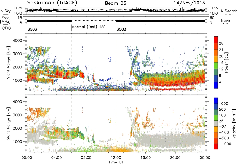Click the "N.Search" legend label
Image resolution: width=237 pixels, height=164 pixels.
[229, 11]
